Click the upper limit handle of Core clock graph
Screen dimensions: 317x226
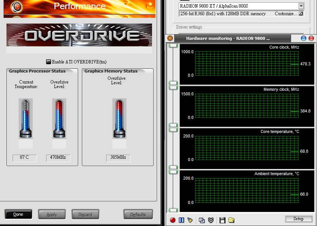point(173,46)
